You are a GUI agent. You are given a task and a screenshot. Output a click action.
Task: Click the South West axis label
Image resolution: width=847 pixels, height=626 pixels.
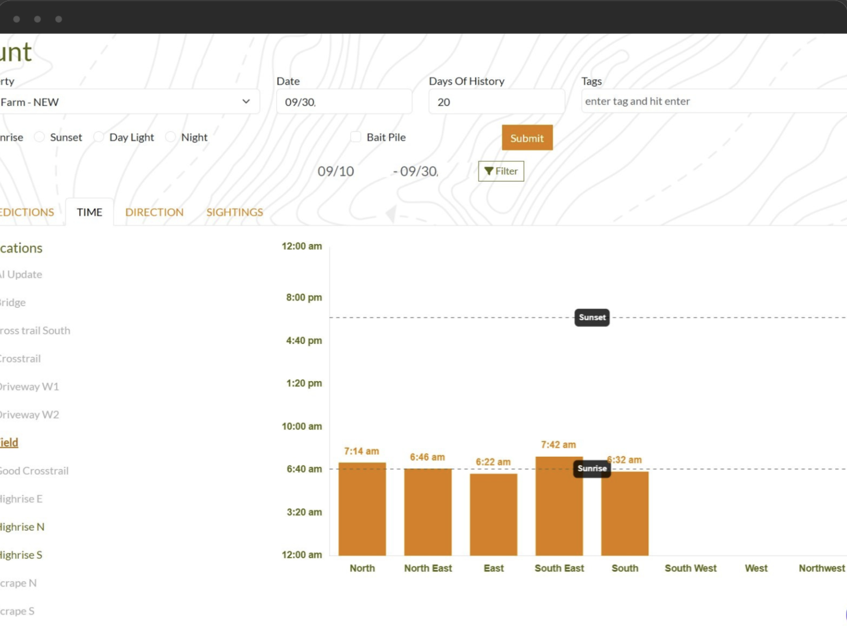(x=691, y=568)
